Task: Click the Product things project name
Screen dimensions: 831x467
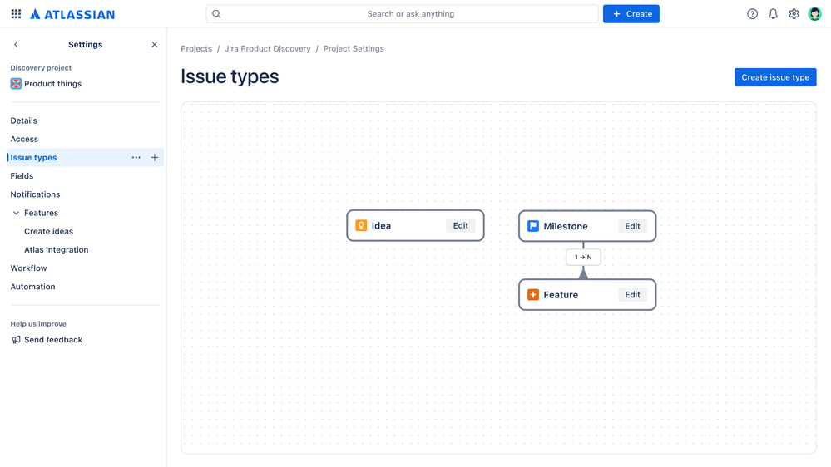Action: point(53,84)
